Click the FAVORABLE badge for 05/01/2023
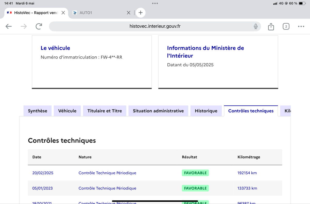Image resolution: width=310 pixels, height=204 pixels. [195, 188]
